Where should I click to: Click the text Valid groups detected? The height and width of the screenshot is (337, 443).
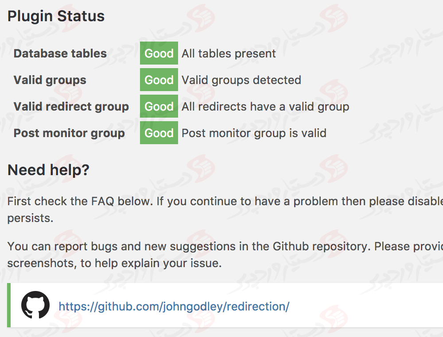(x=241, y=80)
